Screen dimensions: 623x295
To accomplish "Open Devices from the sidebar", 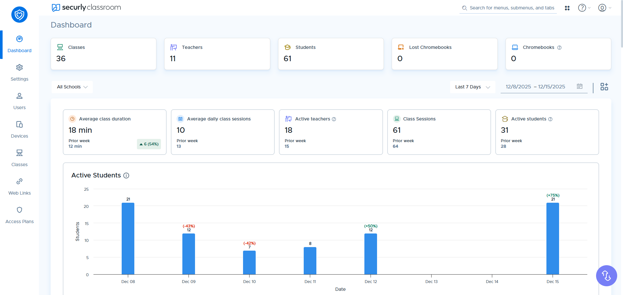I will [x=19, y=130].
